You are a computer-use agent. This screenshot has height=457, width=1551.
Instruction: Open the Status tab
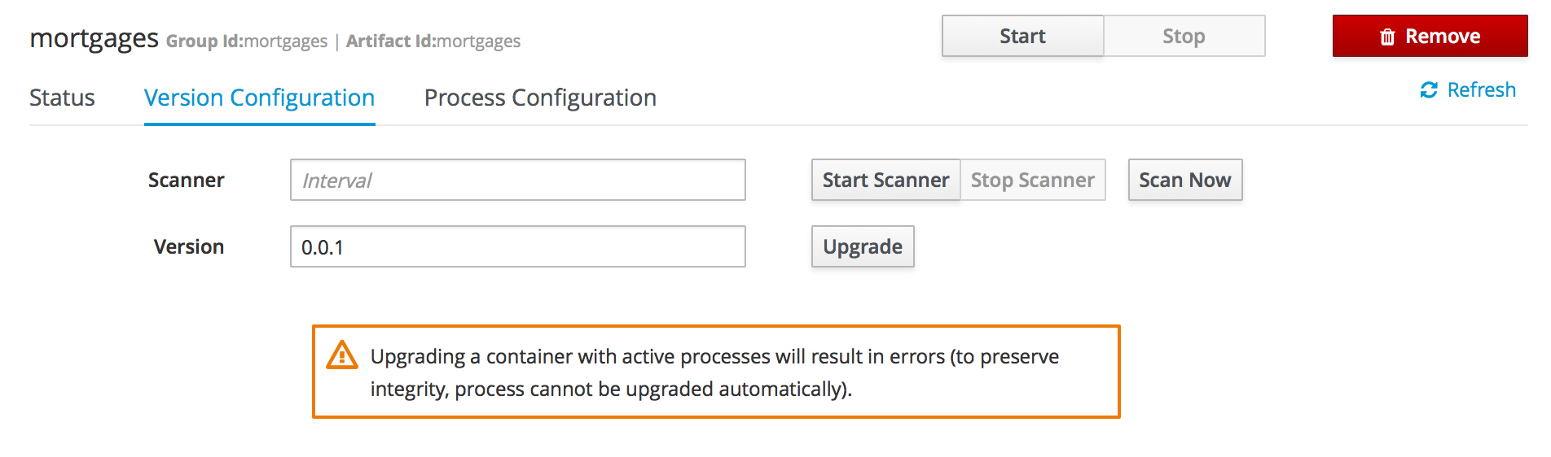62,98
